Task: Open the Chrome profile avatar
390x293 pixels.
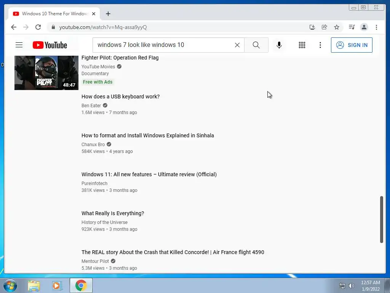Action: [x=364, y=27]
